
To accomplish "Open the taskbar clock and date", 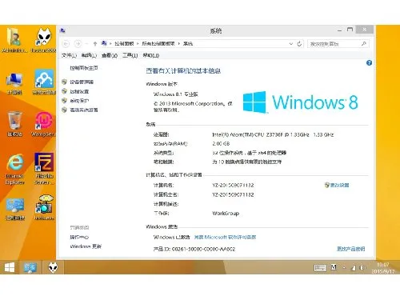I will click(383, 268).
